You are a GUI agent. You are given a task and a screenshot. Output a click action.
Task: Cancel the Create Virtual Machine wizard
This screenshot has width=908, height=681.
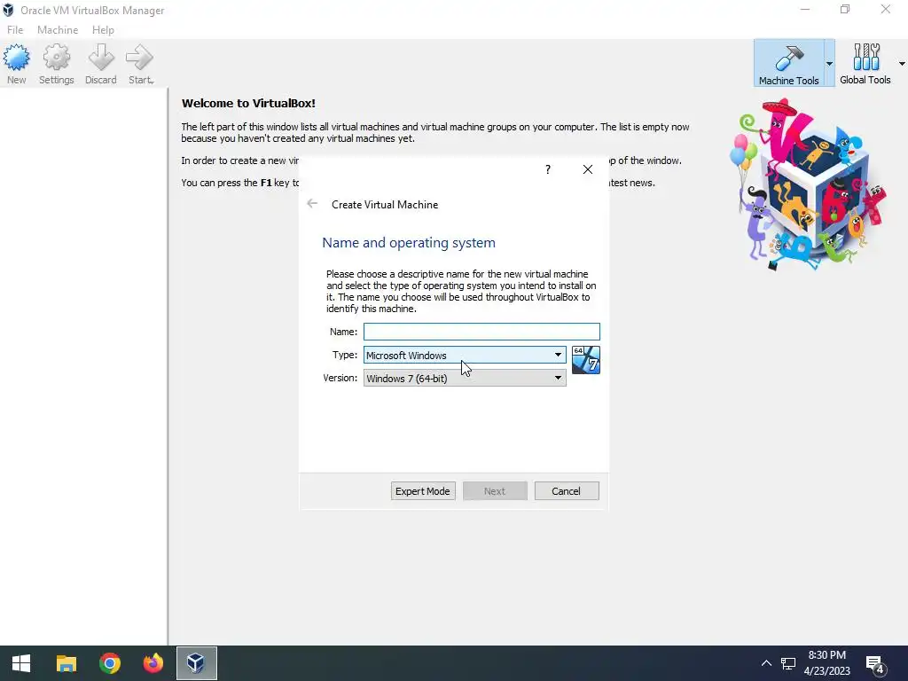tap(567, 491)
